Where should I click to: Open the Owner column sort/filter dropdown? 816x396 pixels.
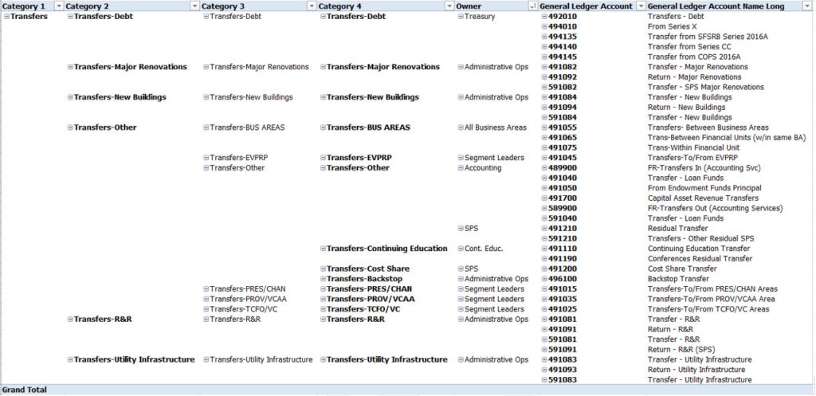[532, 6]
